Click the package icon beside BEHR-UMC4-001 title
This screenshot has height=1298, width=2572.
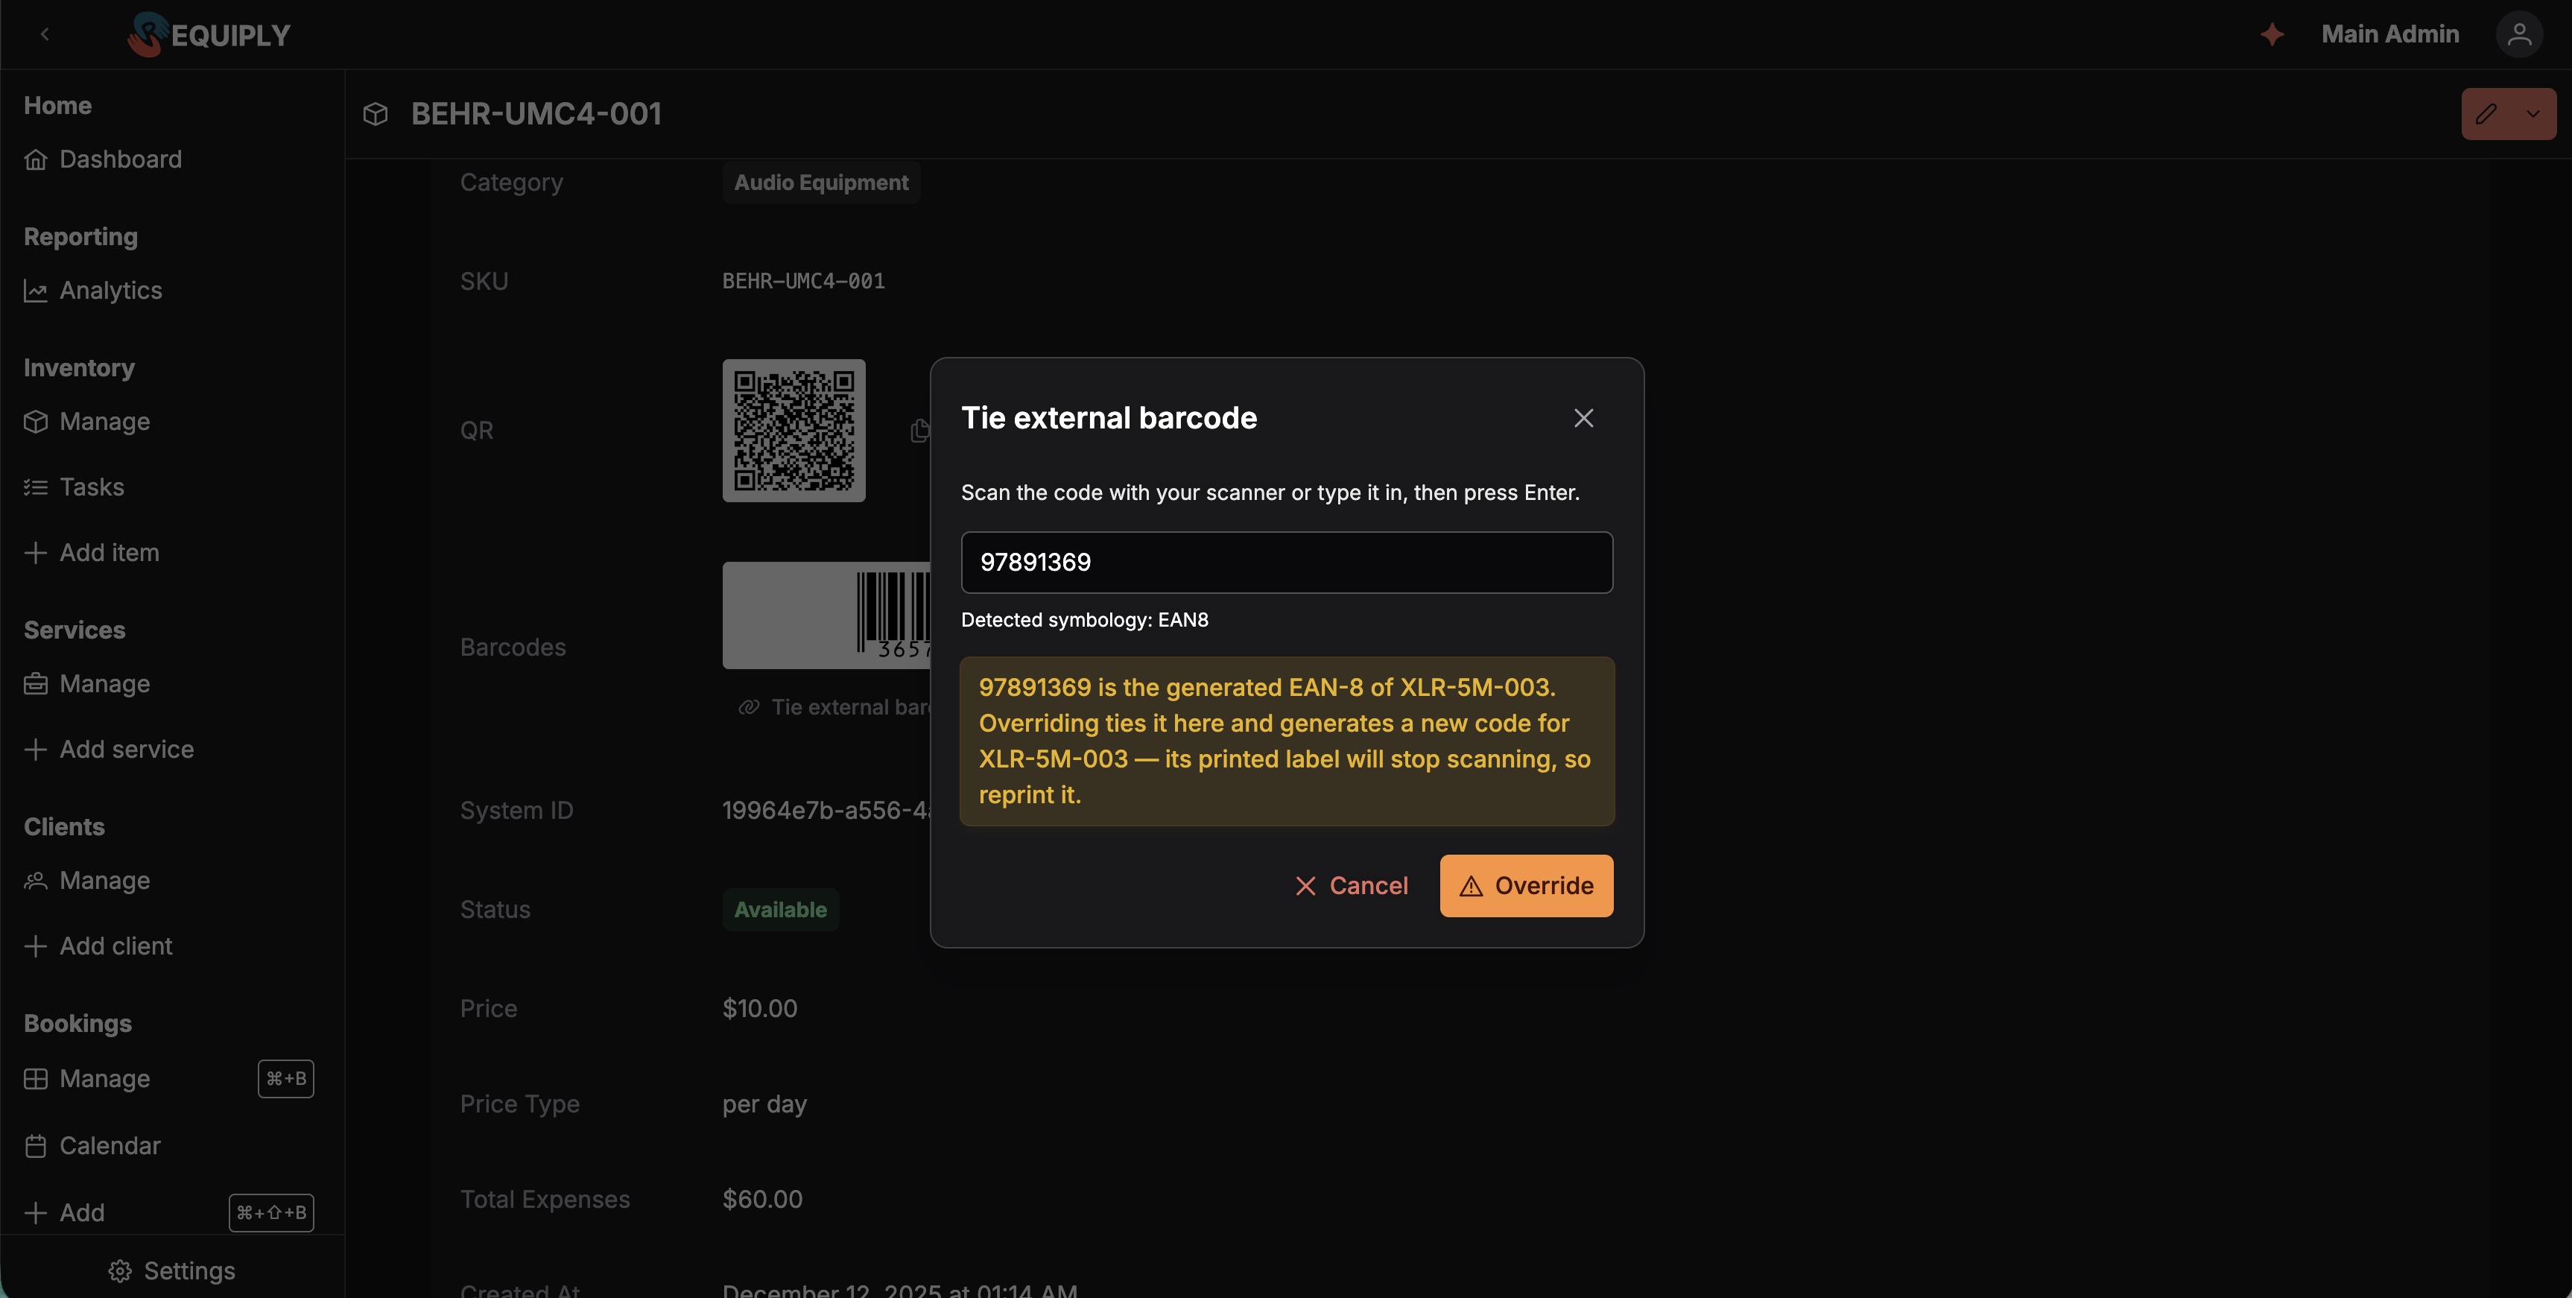(x=376, y=114)
